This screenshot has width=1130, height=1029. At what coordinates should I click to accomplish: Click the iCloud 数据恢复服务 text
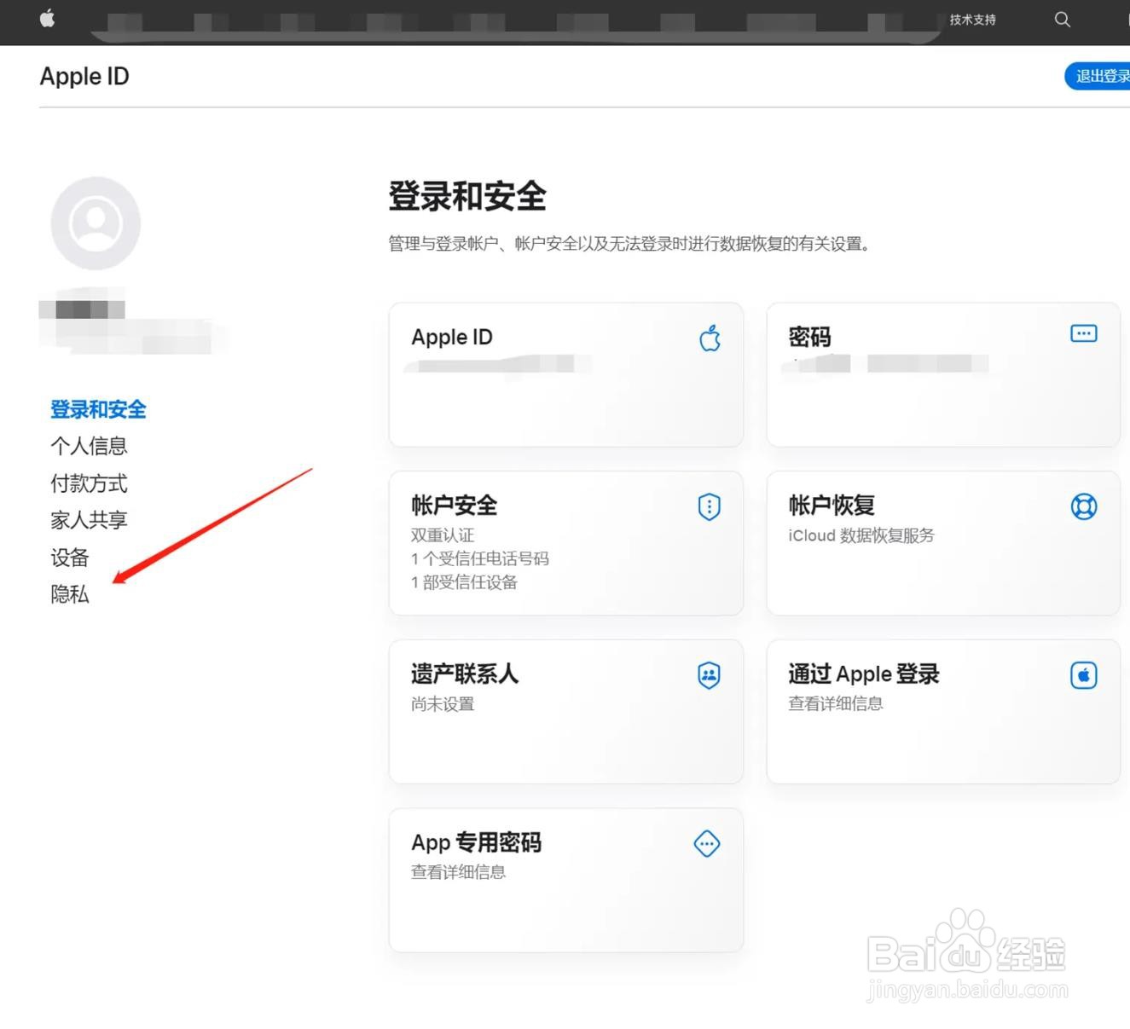pyautogui.click(x=861, y=535)
